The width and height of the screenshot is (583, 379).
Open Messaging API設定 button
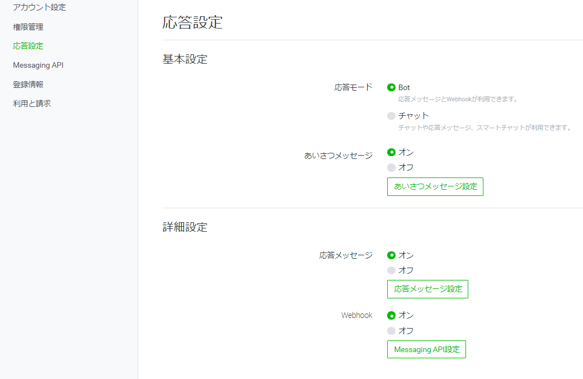(426, 350)
